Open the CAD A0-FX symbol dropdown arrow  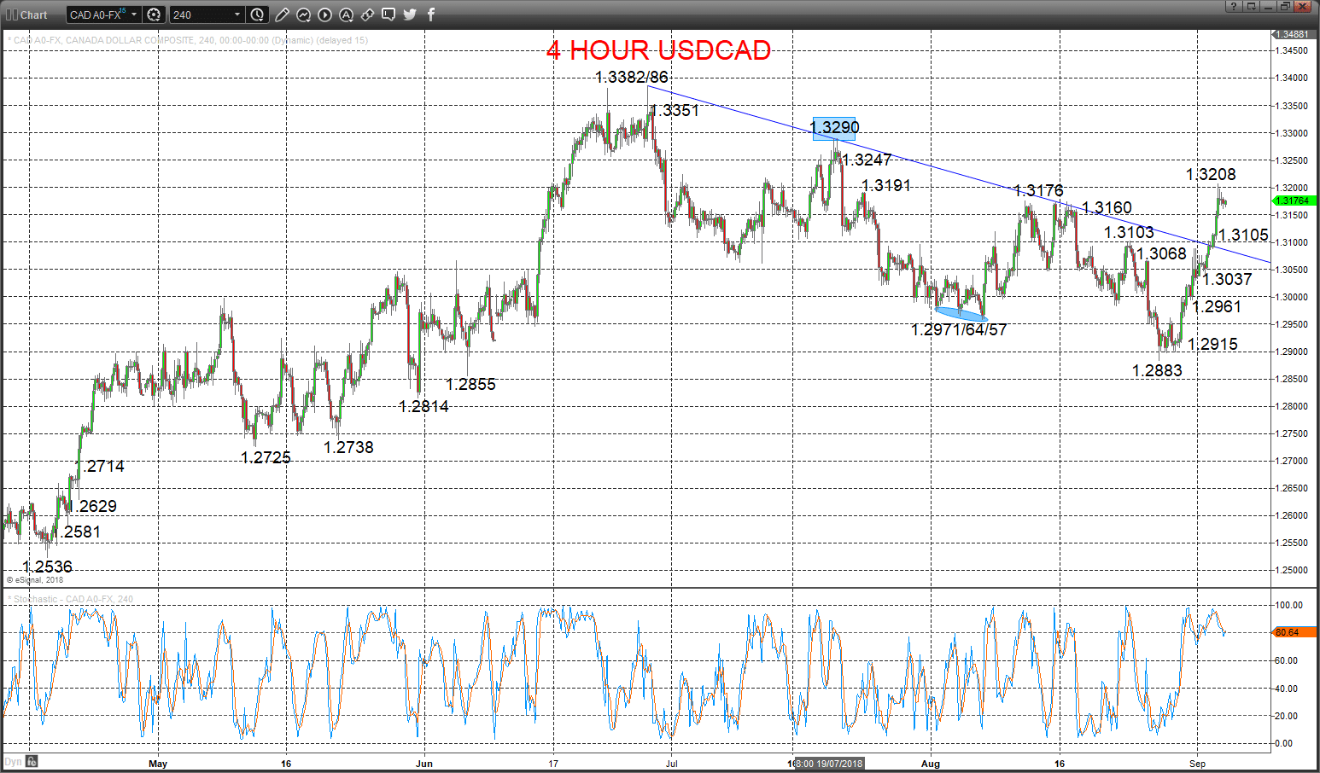tap(134, 15)
